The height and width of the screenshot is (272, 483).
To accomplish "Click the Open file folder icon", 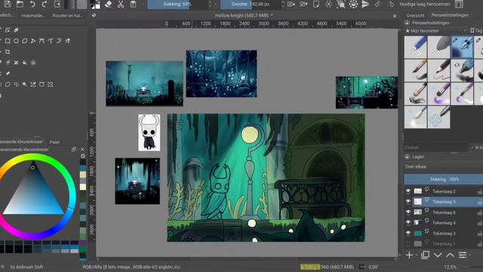I will [x=20, y=4].
